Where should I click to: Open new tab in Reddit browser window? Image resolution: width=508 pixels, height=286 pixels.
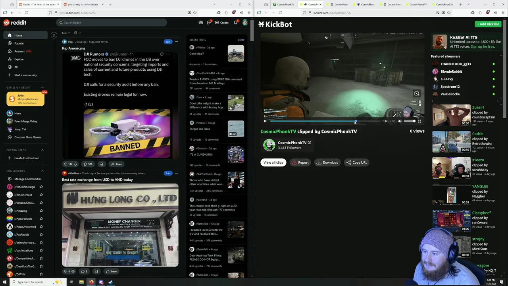pos(110,4)
